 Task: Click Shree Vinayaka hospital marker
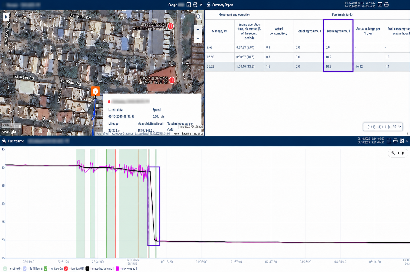(170, 26)
